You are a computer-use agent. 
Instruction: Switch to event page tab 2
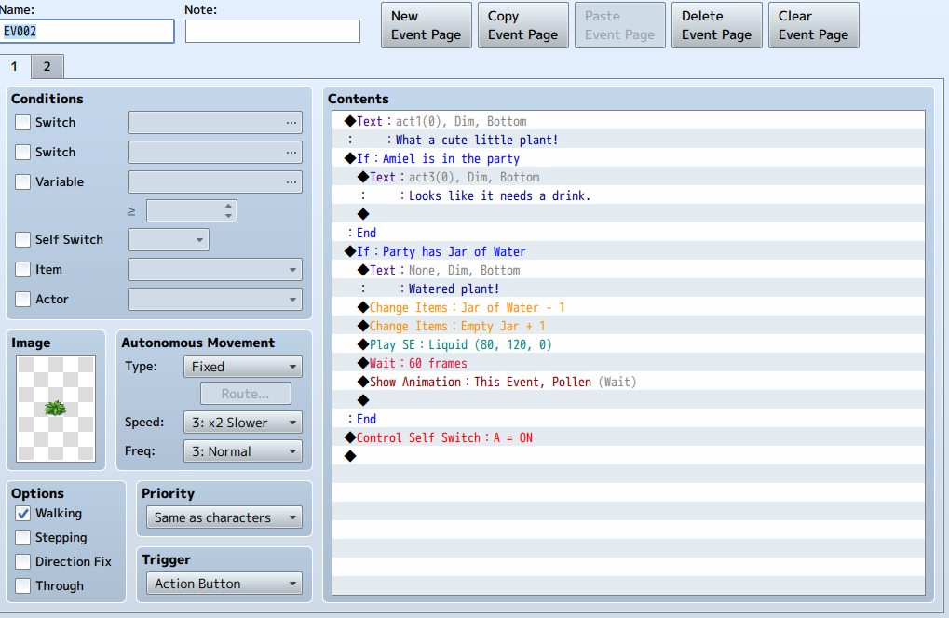(47, 66)
